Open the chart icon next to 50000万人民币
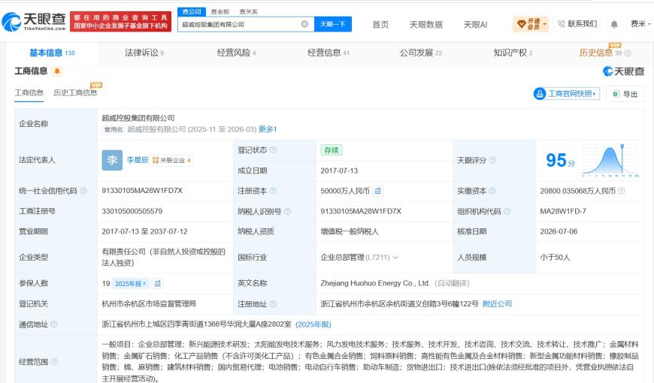The image size is (654, 383). click(377, 191)
